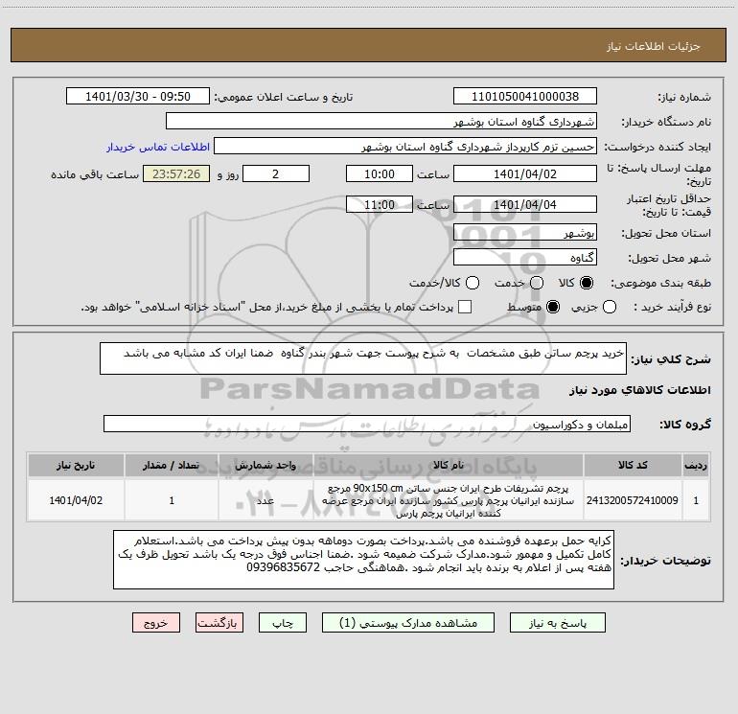Click the جزئیات اطلاعات نیاز page title
Image resolution: width=738 pixels, height=714 pixels.
coord(654,46)
